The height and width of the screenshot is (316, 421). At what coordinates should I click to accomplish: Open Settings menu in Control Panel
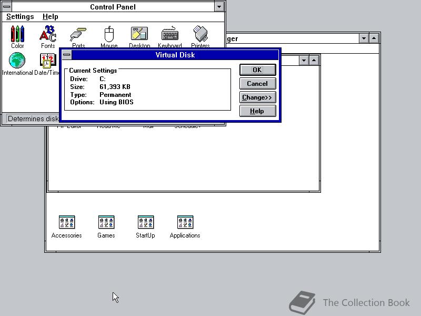coord(20,17)
